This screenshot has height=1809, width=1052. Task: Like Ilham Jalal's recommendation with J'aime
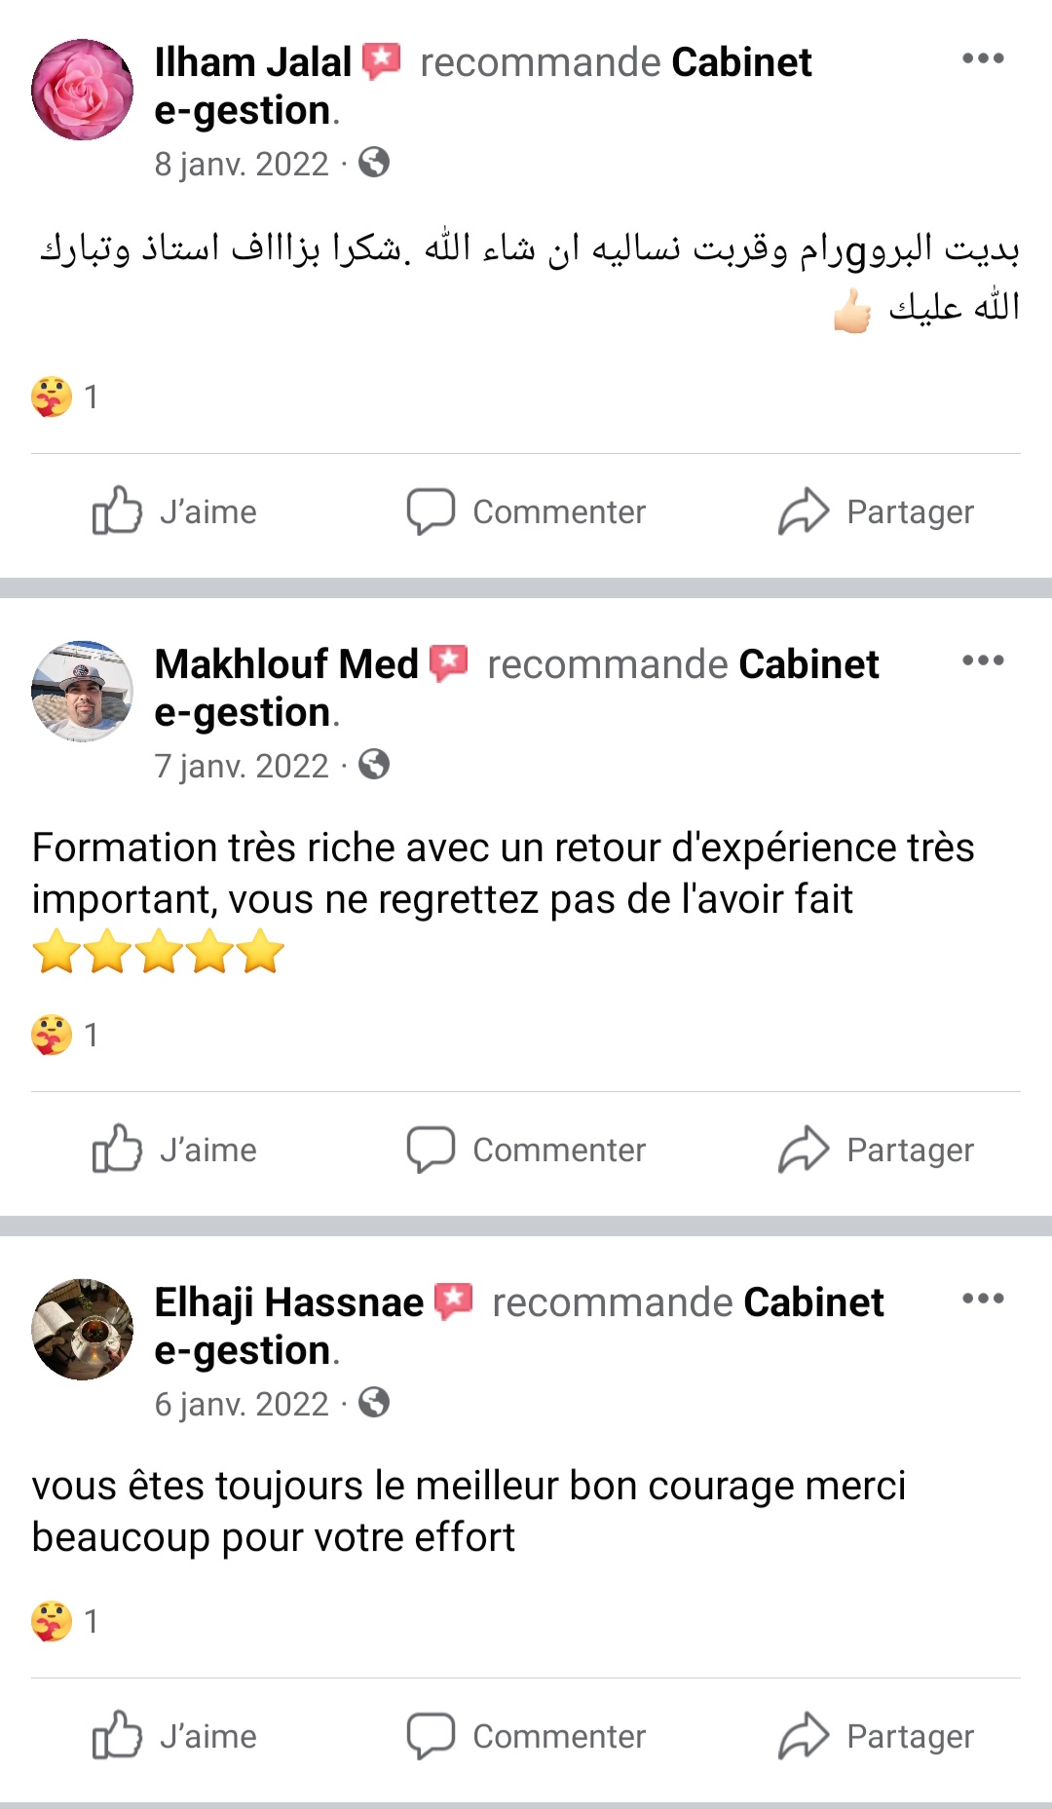(175, 511)
